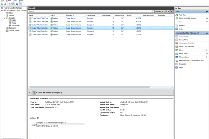Click the Refresh action icon
This screenshot has height=139, width=209.
point(177,25)
